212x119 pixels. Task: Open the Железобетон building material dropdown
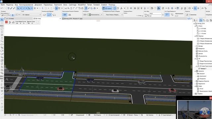[95, 15]
